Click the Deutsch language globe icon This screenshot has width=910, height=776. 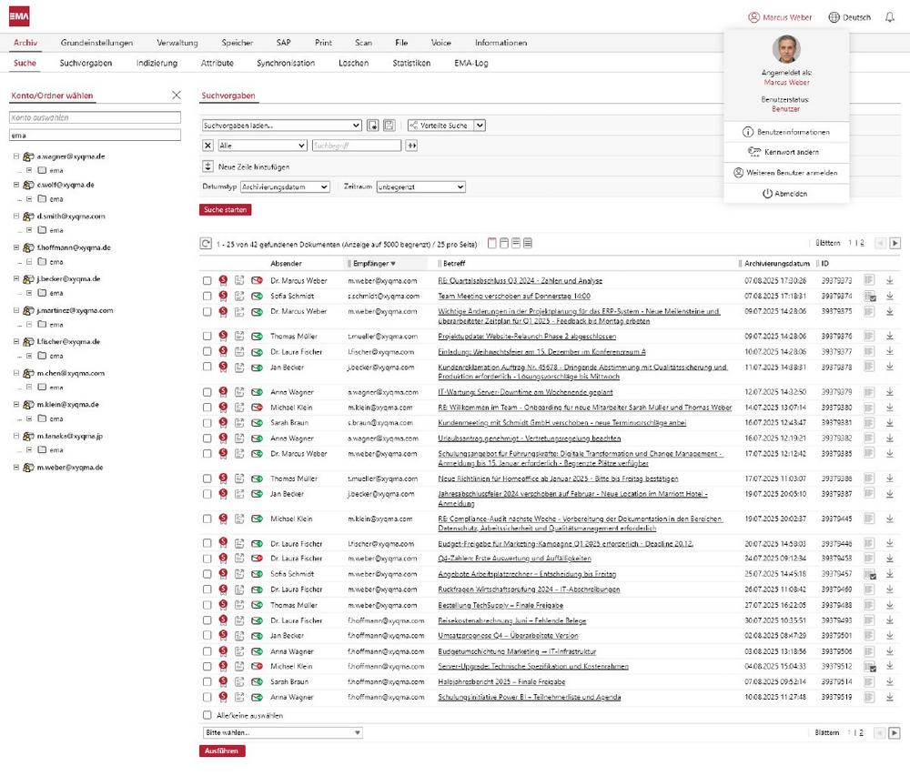click(x=834, y=17)
